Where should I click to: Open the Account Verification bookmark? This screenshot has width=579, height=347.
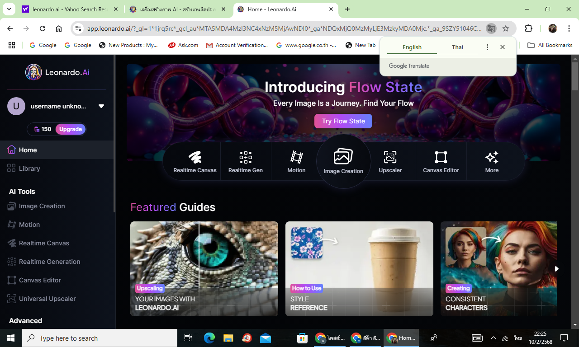click(237, 45)
